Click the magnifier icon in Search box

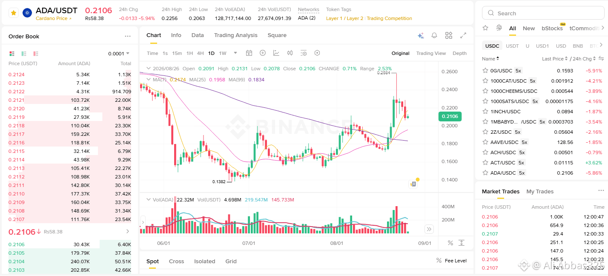click(x=491, y=13)
